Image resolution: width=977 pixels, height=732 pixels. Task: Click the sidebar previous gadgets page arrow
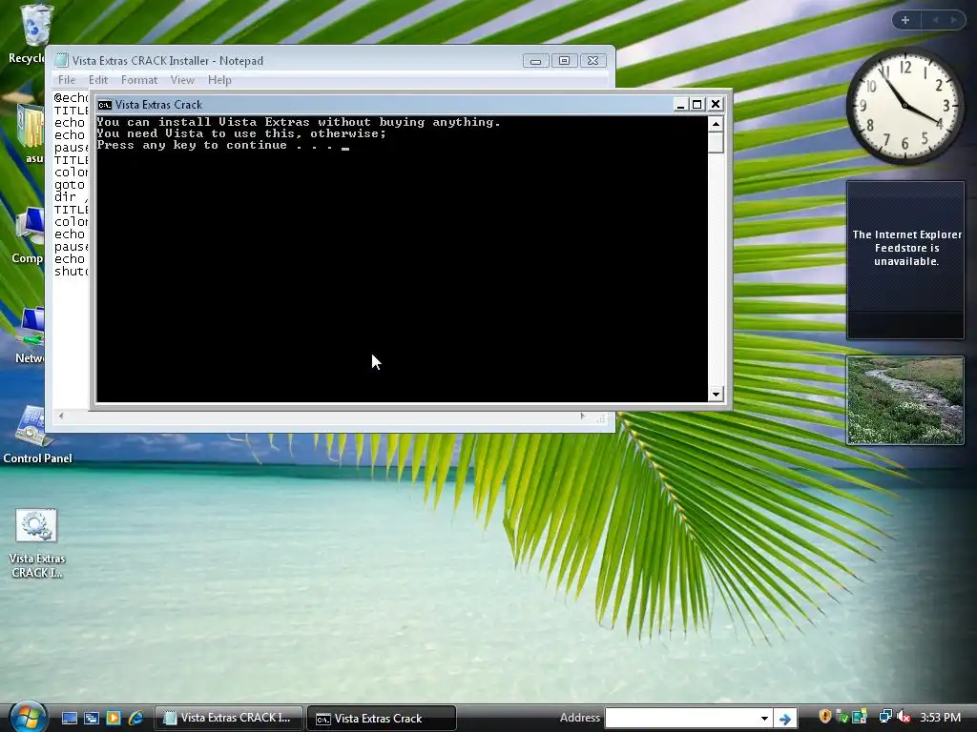click(x=935, y=20)
